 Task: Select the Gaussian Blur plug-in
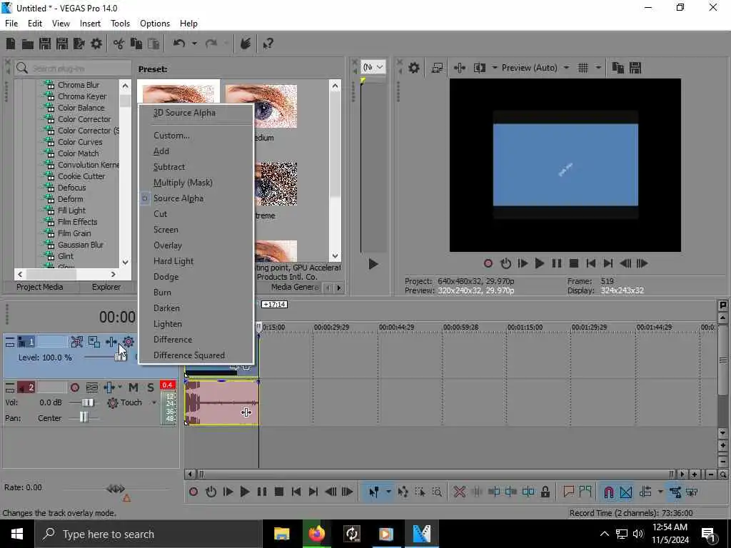pos(80,245)
